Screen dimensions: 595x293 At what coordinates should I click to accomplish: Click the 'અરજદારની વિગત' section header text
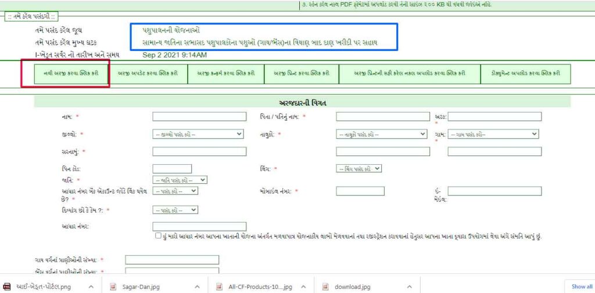coord(302,103)
